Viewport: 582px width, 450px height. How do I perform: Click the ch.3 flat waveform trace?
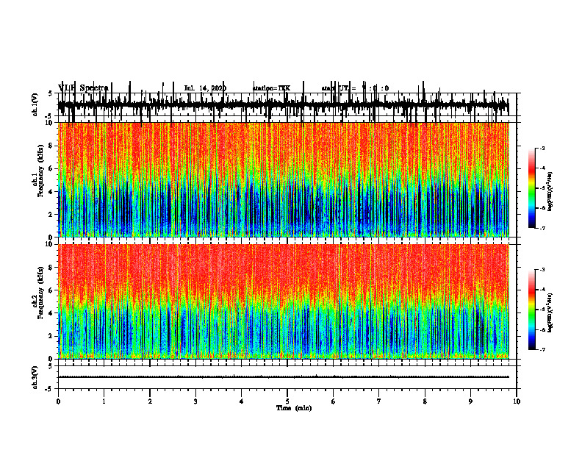pos(283,377)
